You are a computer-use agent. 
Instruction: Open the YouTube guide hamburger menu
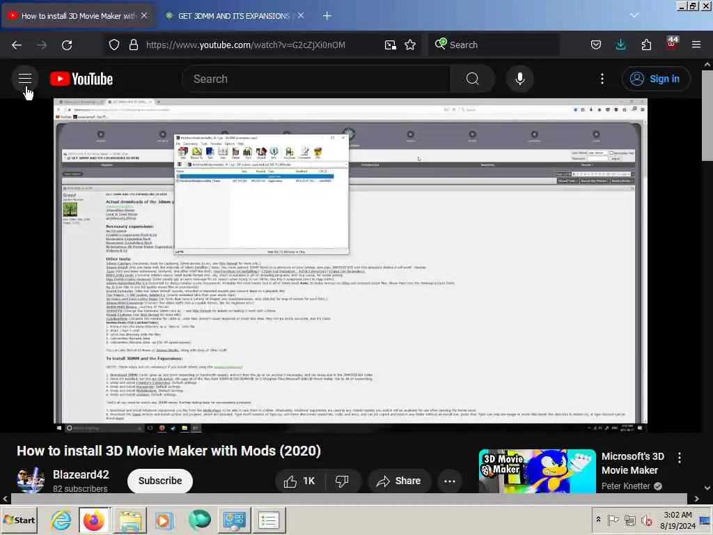(25, 79)
